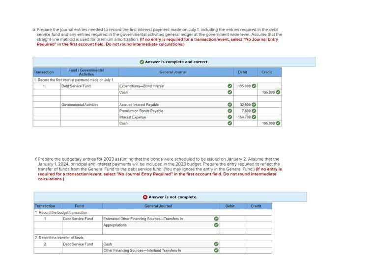Viewport: 372px width, 272px height.
Task: Select the Expenditures—Bond Interest account field
Action: coord(176,86)
